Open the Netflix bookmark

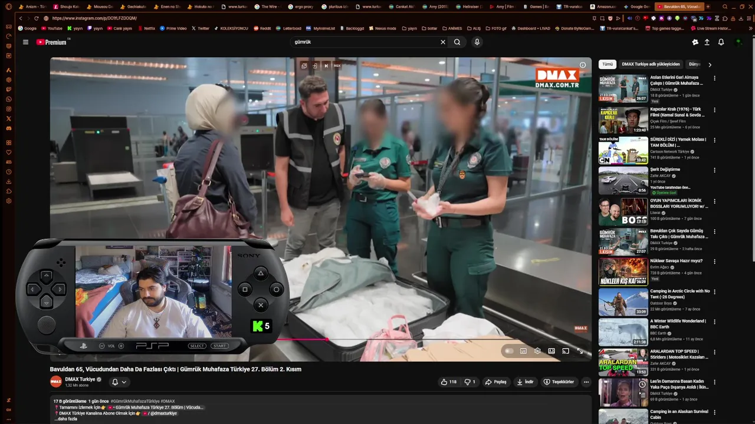tap(146, 28)
